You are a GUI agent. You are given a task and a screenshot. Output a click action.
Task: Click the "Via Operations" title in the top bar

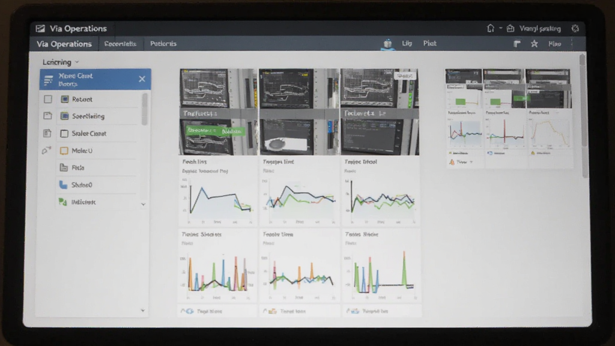coord(78,29)
